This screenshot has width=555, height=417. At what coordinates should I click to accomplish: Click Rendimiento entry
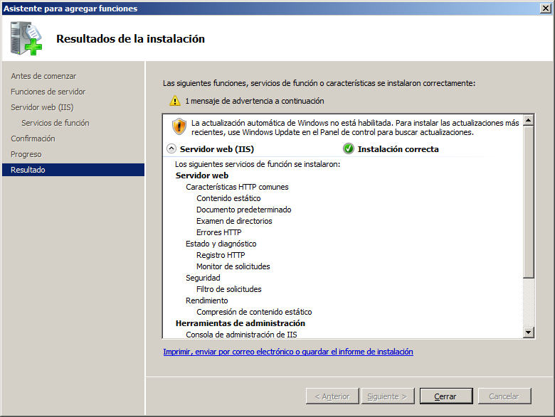(207, 300)
